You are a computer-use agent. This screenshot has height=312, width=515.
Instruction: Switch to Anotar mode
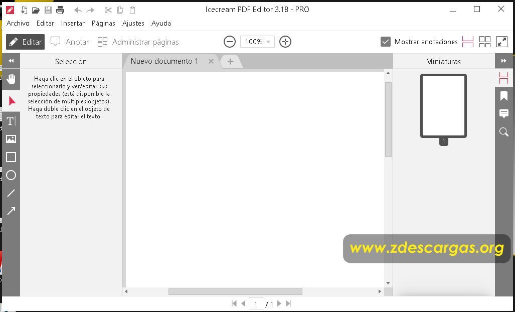coord(70,42)
